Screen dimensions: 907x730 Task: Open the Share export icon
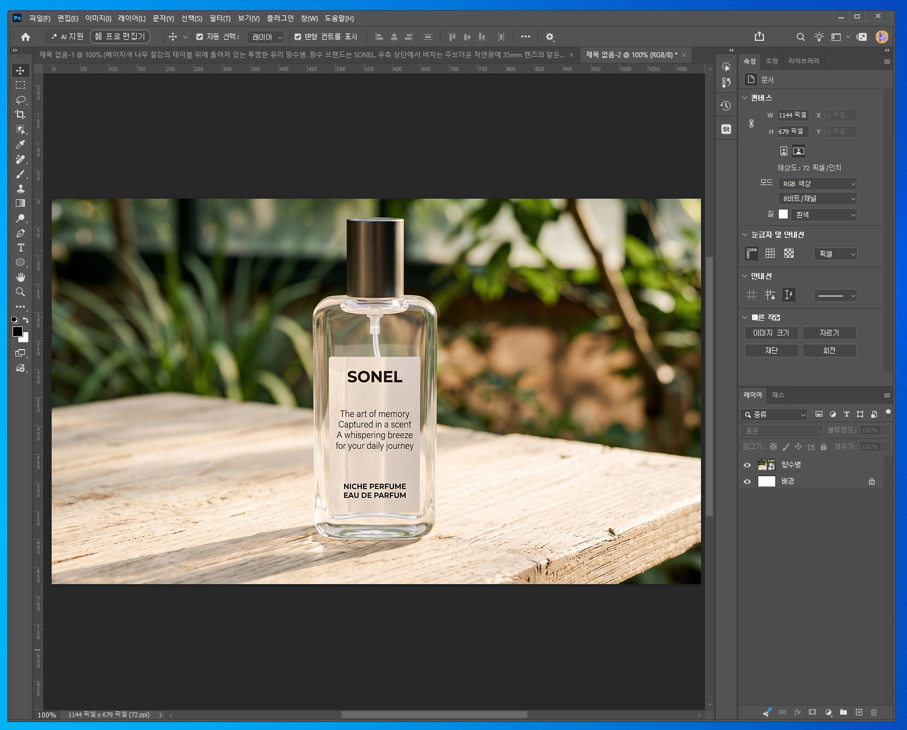[759, 37]
